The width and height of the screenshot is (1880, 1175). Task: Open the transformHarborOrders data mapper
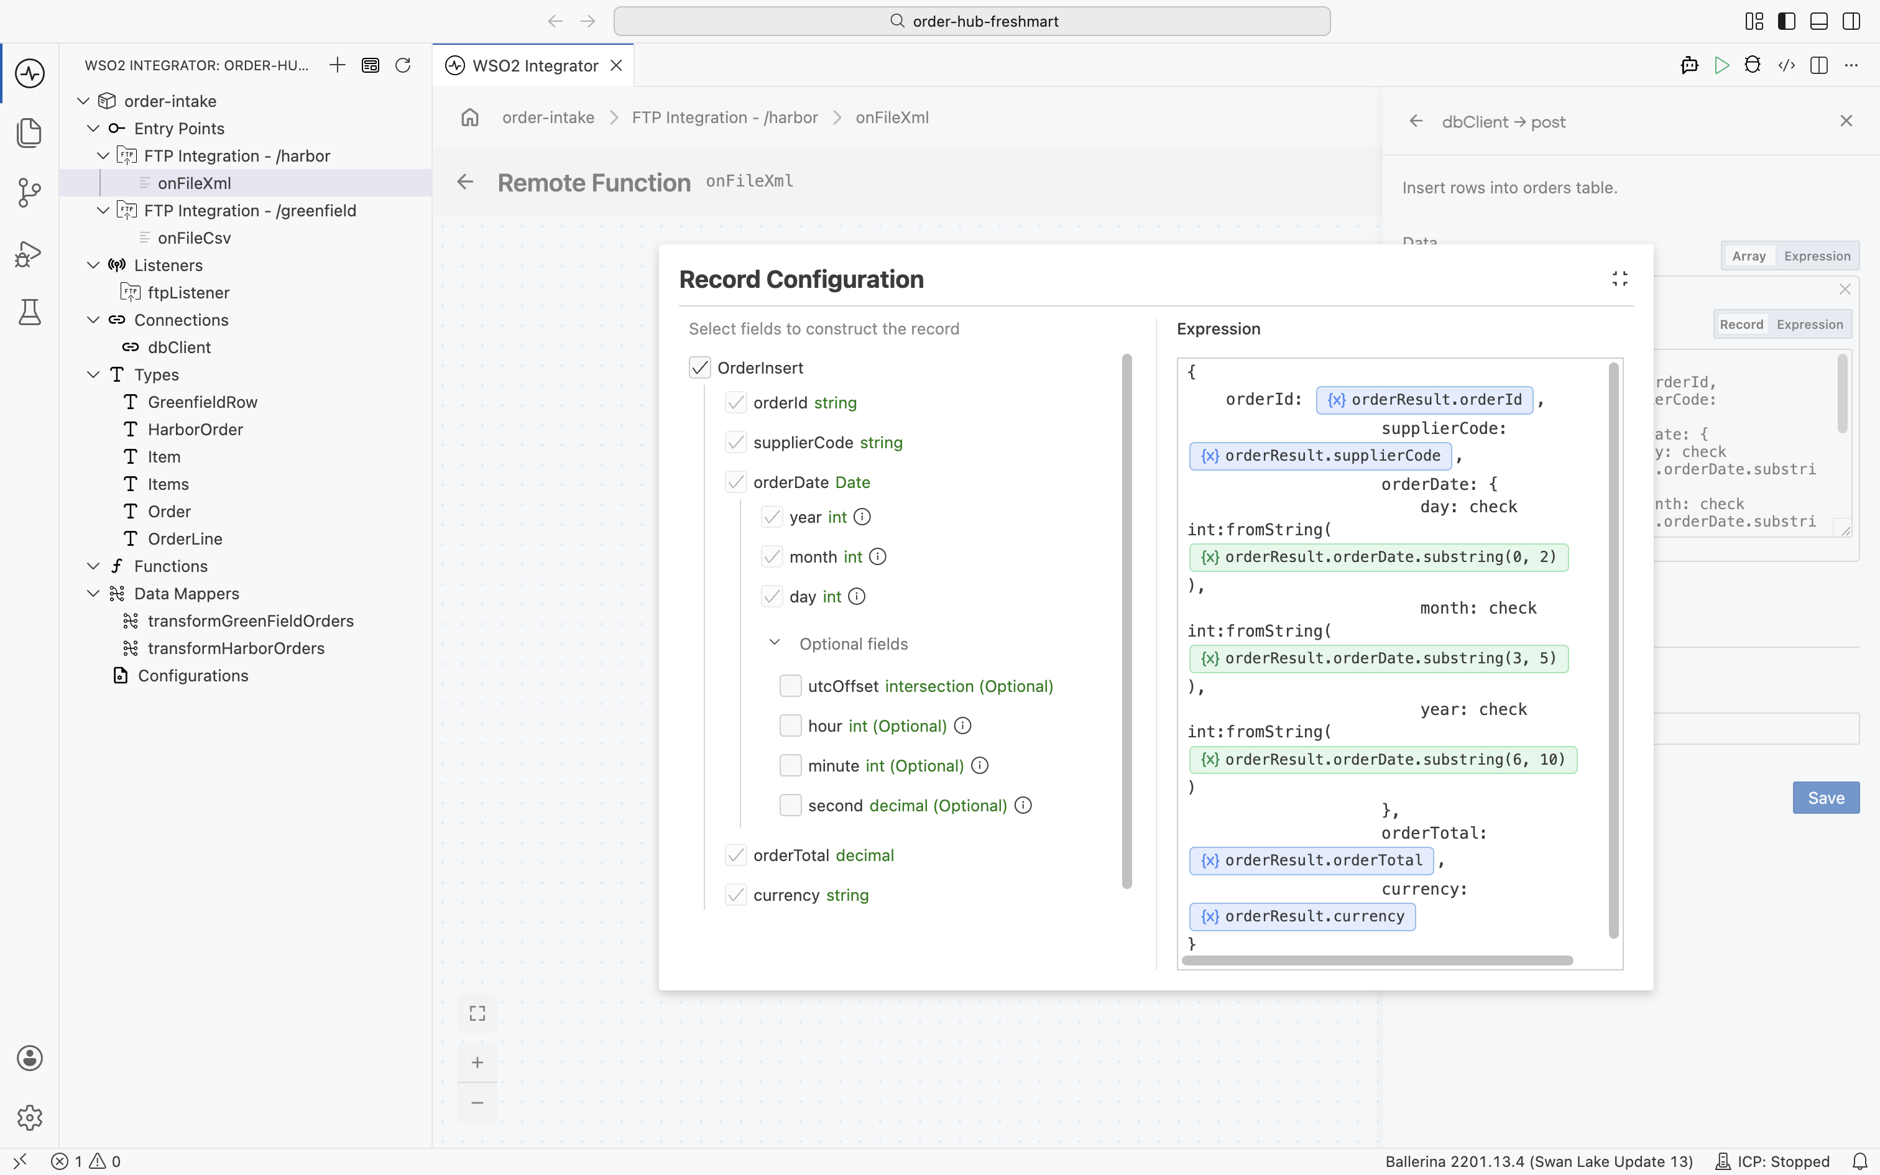[x=236, y=648]
